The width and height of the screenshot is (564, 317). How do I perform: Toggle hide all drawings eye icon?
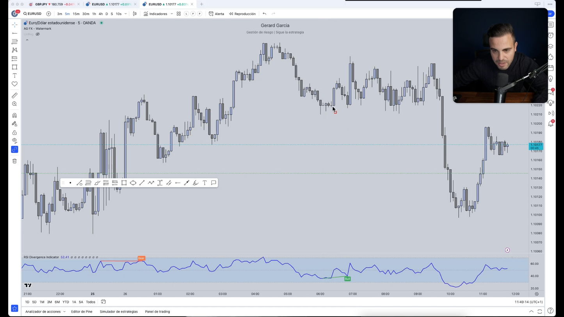[14, 141]
